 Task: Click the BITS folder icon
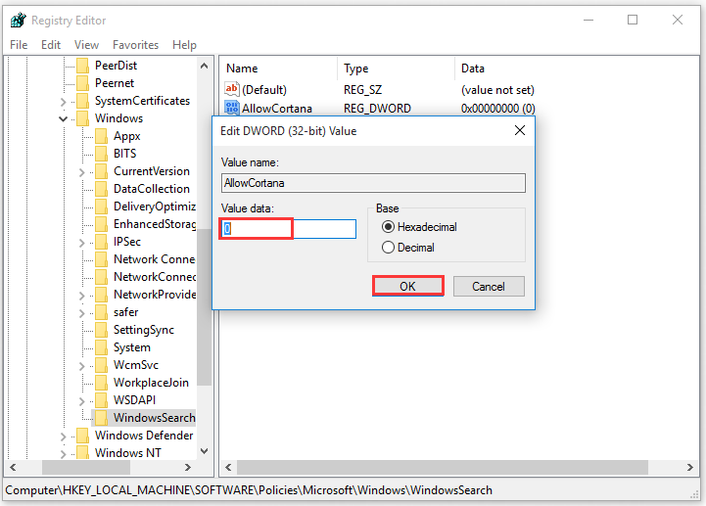pyautogui.click(x=101, y=154)
